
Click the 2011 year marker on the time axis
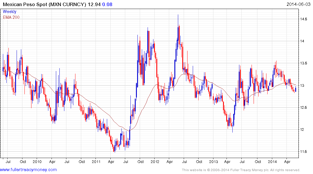[x=96, y=162]
